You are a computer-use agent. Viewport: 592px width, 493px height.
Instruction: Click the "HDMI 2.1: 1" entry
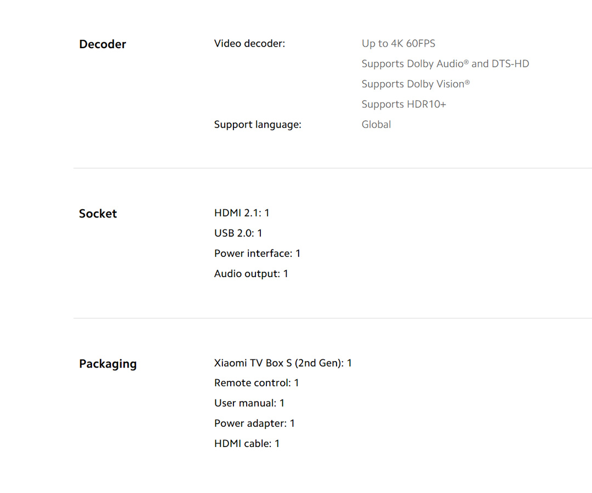pyautogui.click(x=242, y=213)
